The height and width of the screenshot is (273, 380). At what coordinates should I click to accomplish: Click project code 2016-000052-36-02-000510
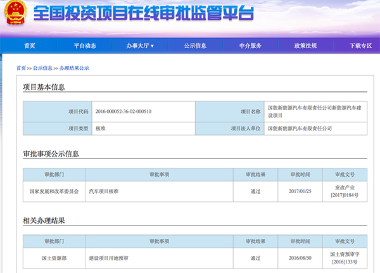click(123, 111)
